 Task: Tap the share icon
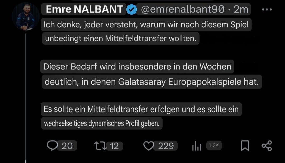(267, 146)
